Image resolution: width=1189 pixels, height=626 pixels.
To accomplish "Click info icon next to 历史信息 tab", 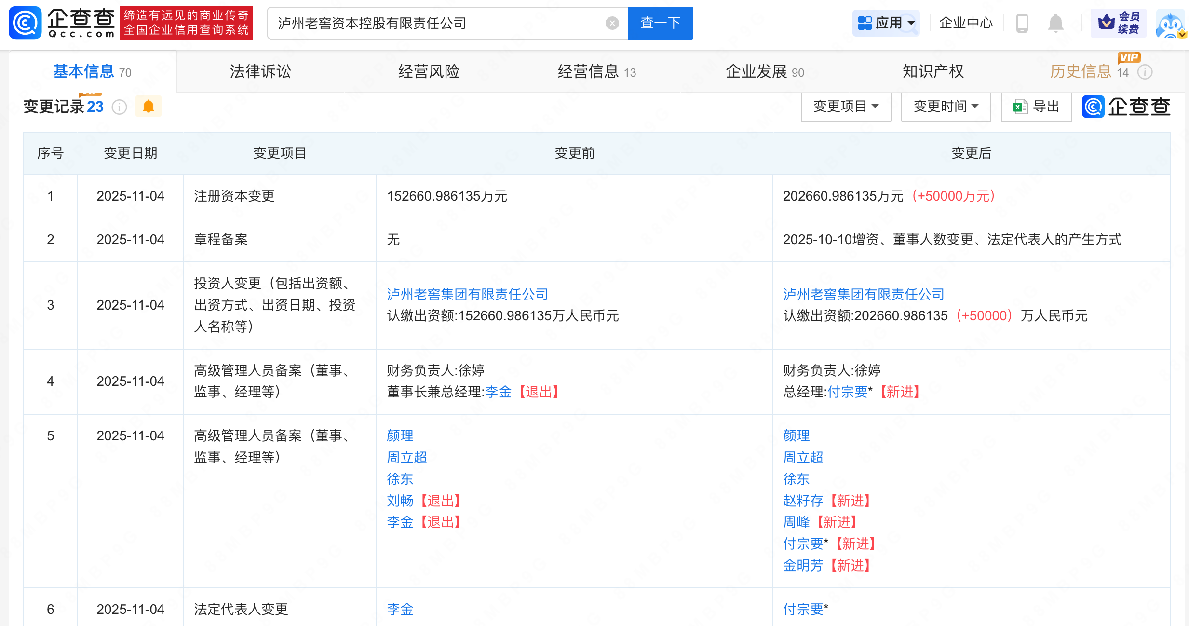I will (1145, 72).
